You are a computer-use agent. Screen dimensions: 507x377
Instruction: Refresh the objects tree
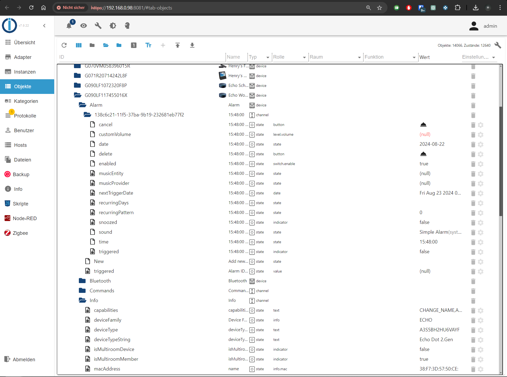pyautogui.click(x=64, y=45)
